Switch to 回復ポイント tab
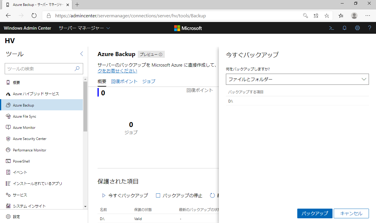The width and height of the screenshot is (376, 223). point(124,81)
